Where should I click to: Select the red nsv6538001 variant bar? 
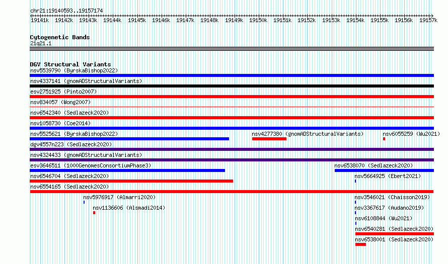(x=360, y=244)
